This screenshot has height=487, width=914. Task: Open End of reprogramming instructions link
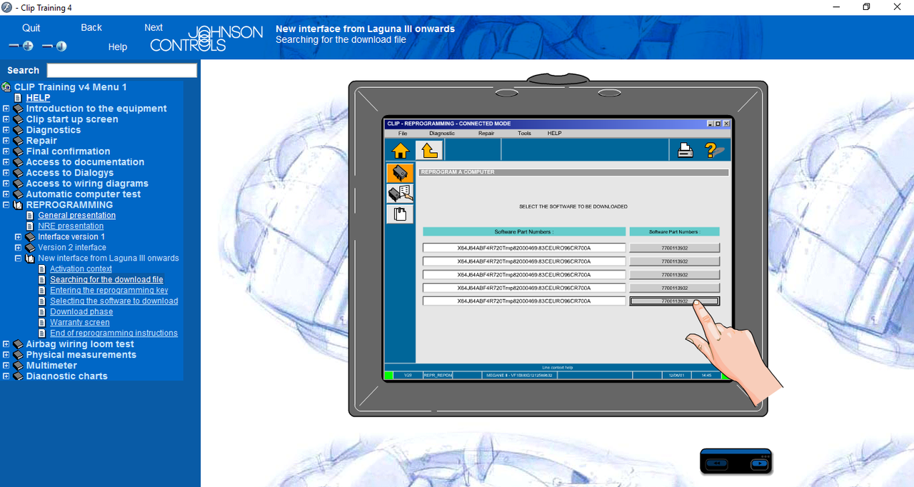click(x=114, y=333)
